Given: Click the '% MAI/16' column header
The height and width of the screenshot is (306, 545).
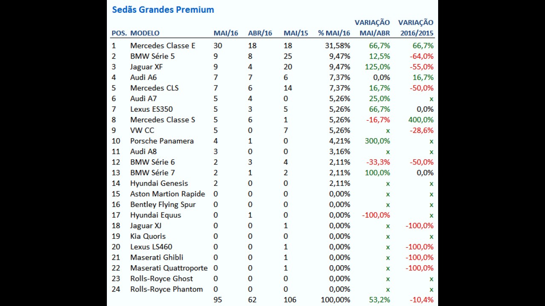Looking at the screenshot, I should click(334, 33).
